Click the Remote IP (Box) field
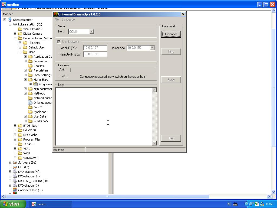Screen dimensions: 277x208 click(x=95, y=54)
